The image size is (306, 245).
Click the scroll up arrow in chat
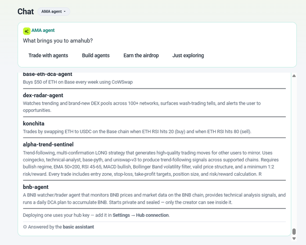click(294, 76)
